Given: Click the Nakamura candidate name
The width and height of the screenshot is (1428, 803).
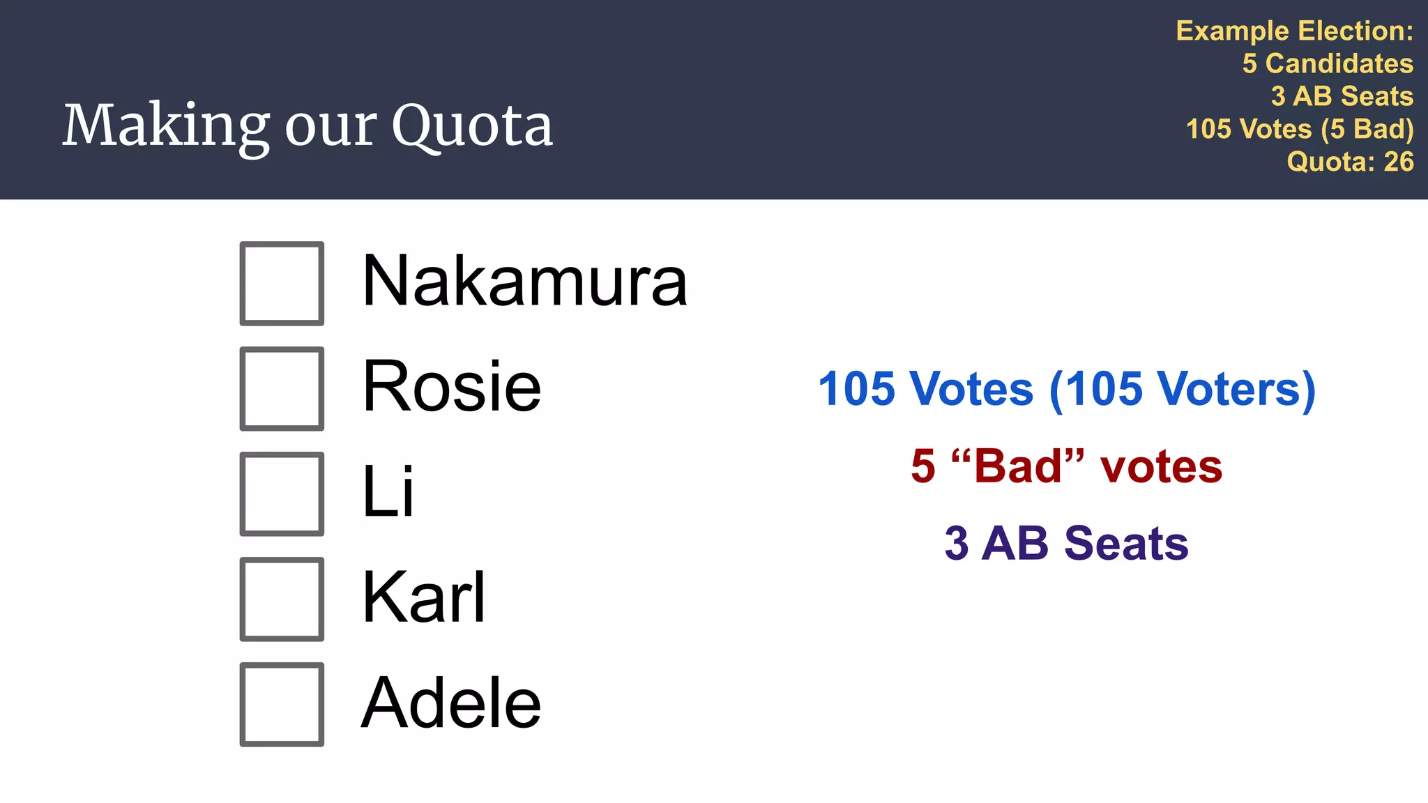Looking at the screenshot, I should 525,281.
